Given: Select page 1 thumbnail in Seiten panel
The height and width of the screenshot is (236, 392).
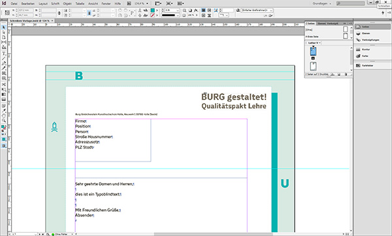Looking at the screenshot, I should 313,51.
